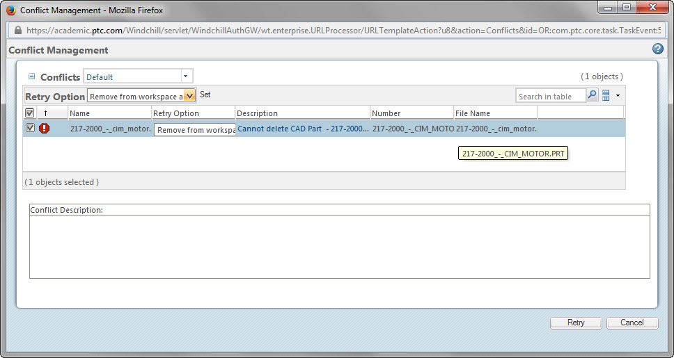Image resolution: width=674 pixels, height=358 pixels.
Task: Click the '( 1 objects )' count text
Action: point(602,76)
